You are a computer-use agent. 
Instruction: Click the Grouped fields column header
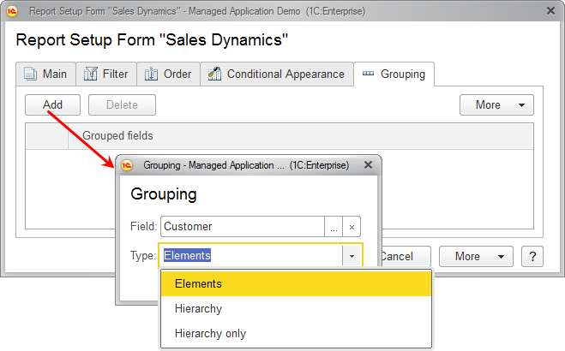pyautogui.click(x=301, y=136)
